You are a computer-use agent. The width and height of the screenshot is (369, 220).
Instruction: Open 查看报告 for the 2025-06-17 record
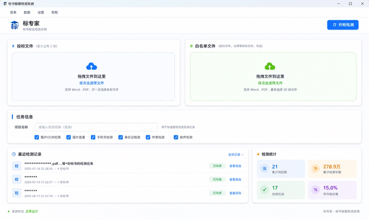click(235, 193)
